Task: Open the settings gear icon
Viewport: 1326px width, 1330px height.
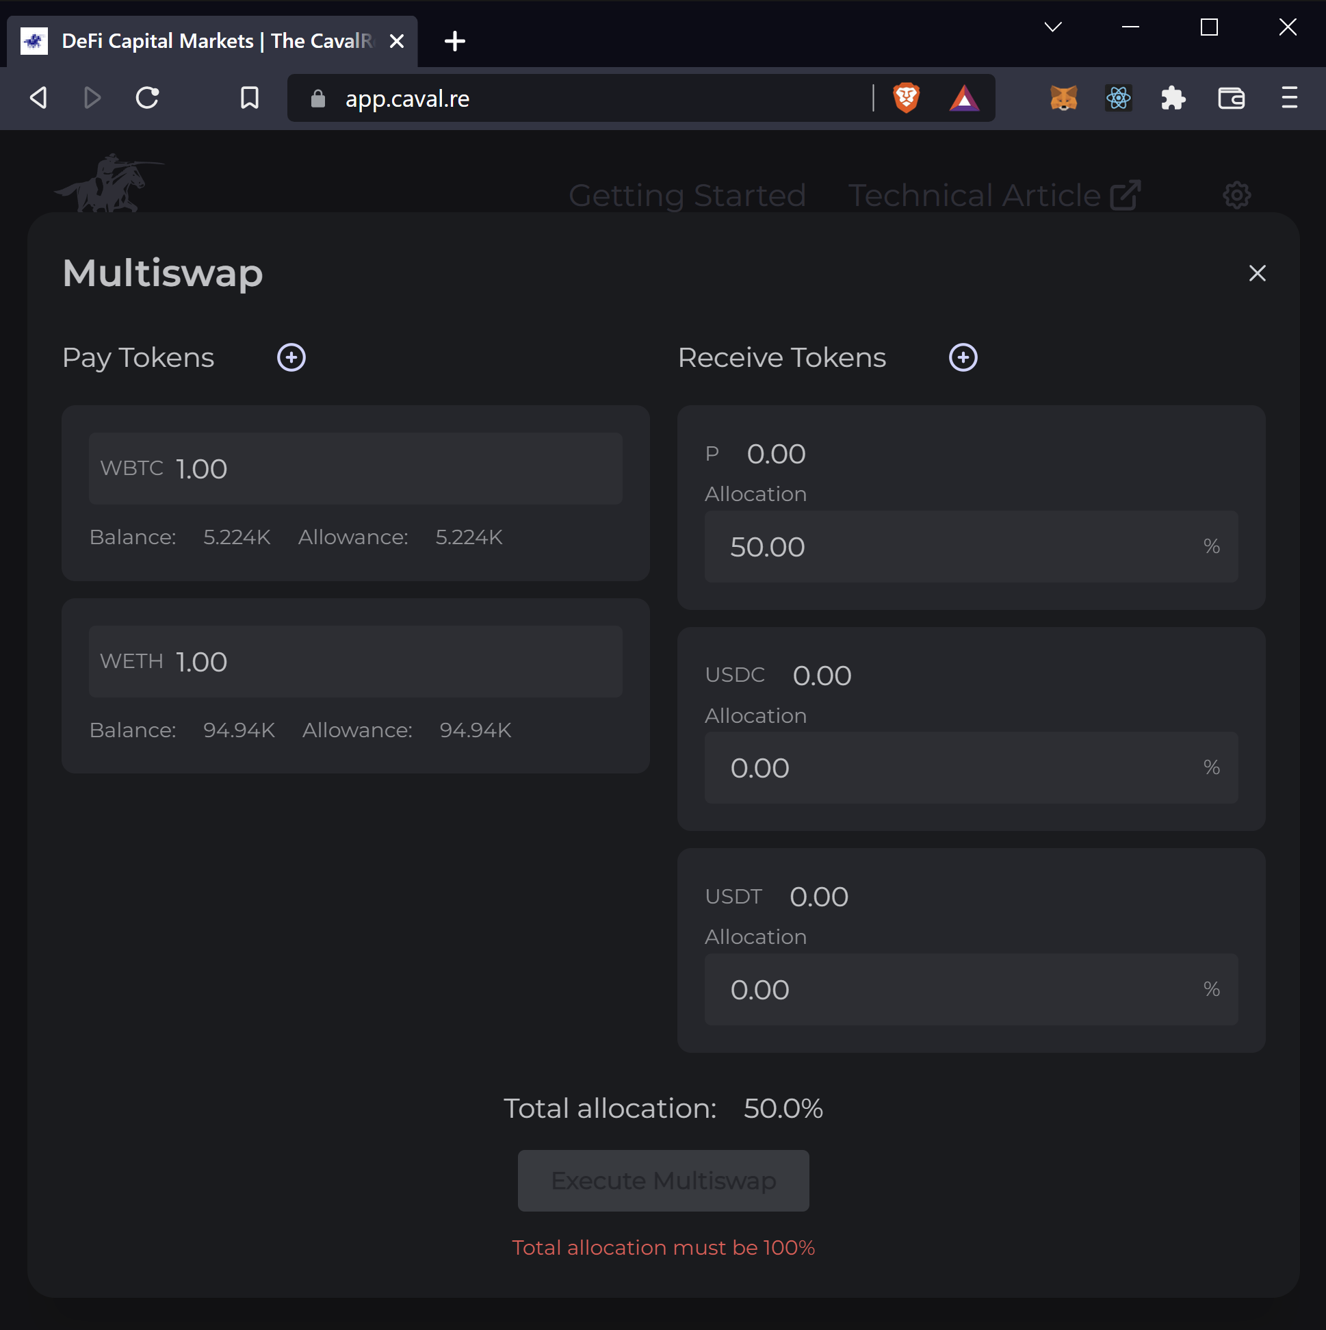Action: click(1236, 196)
